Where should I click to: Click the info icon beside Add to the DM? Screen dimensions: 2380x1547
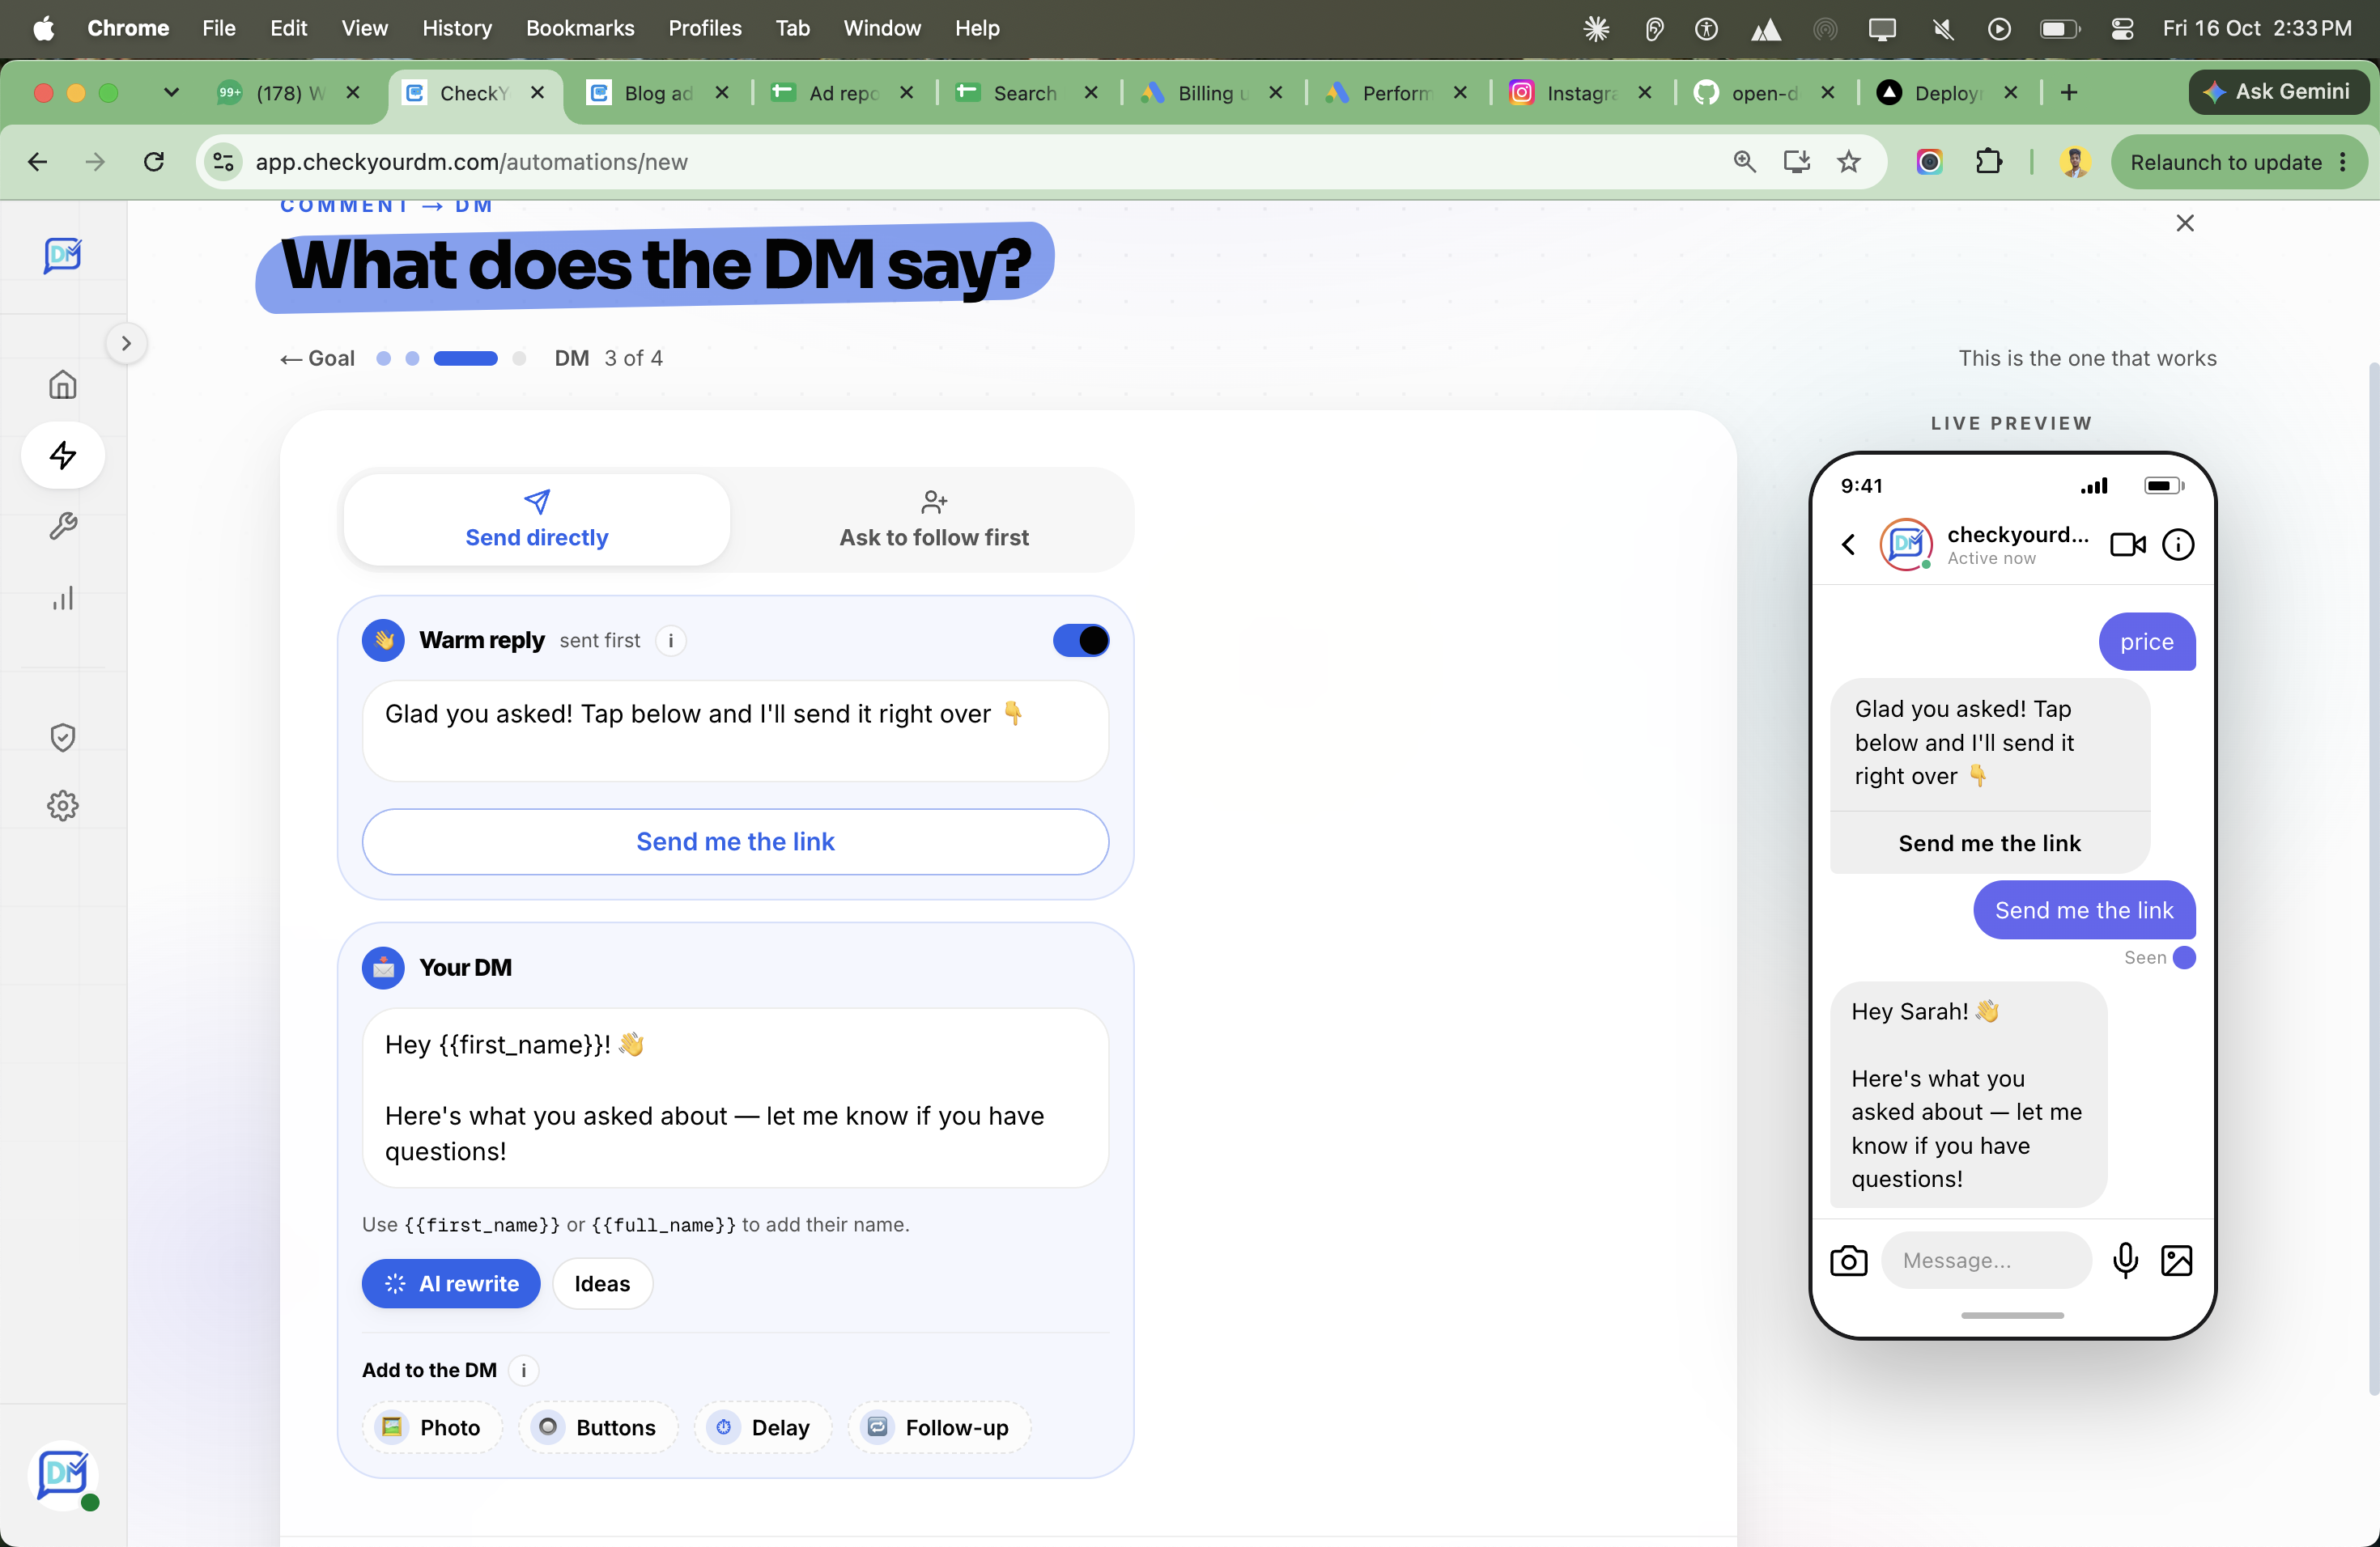point(523,1370)
